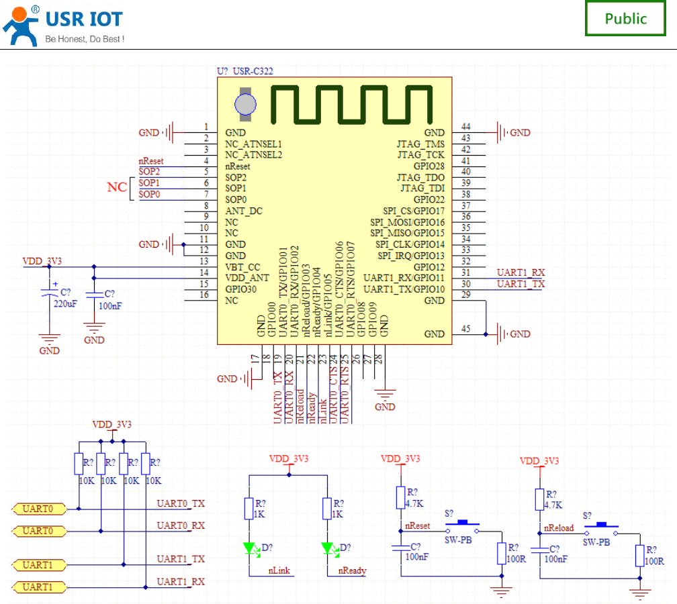
Task: Click the UART1_RX net label at pin 31
Action: 521,272
